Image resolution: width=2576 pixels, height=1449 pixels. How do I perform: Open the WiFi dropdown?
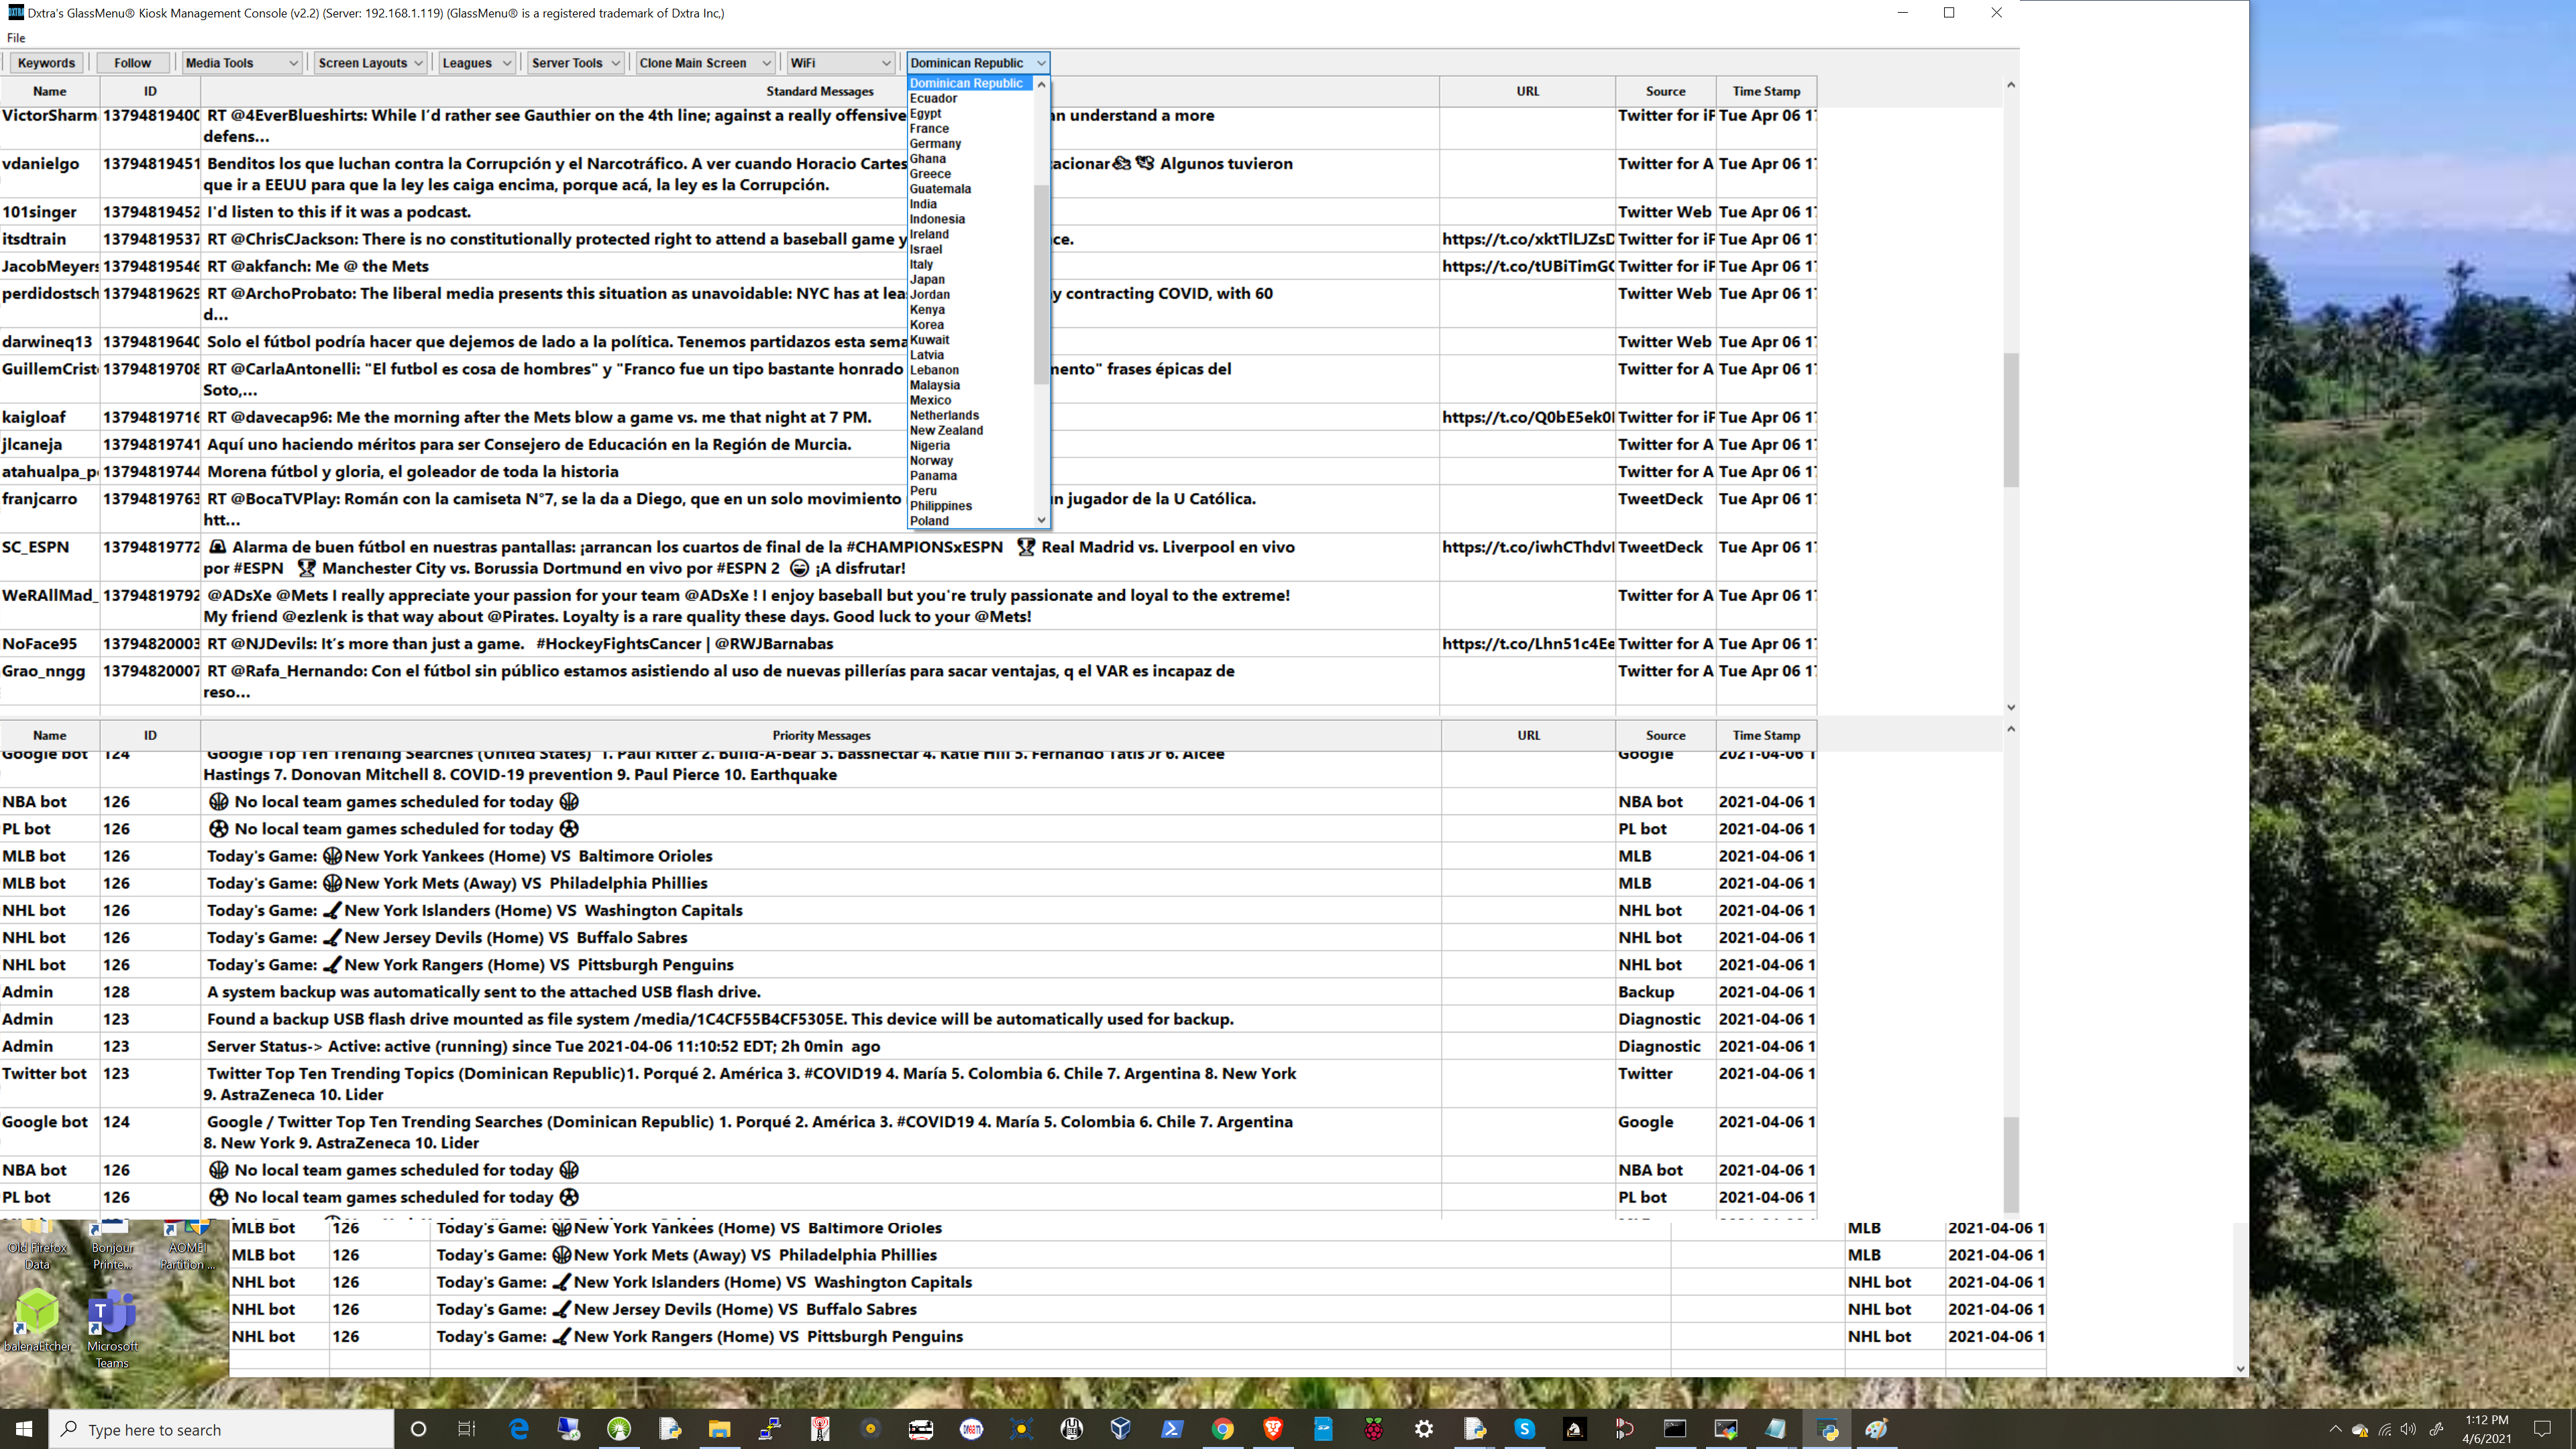click(x=840, y=63)
